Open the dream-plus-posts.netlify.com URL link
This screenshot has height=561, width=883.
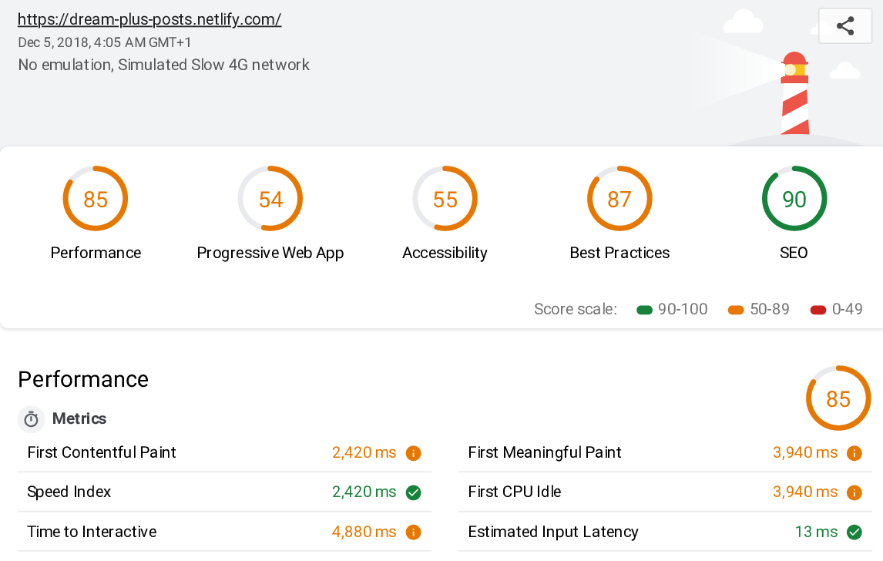149,20
